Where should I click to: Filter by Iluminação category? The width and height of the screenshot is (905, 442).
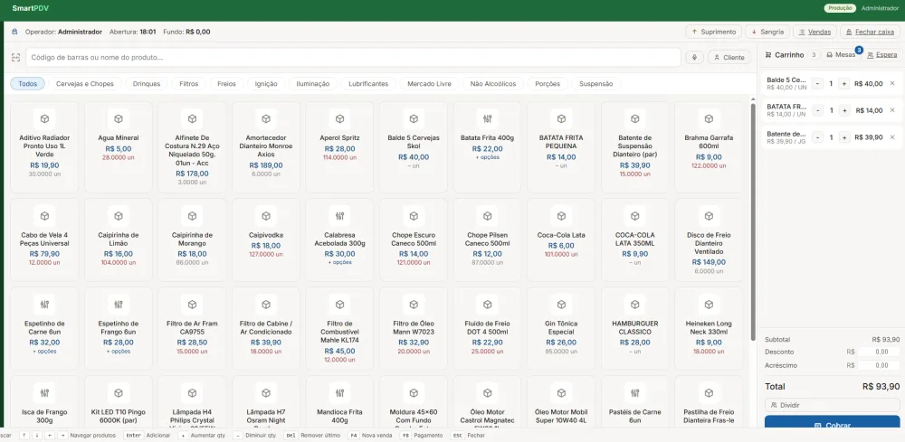(313, 83)
